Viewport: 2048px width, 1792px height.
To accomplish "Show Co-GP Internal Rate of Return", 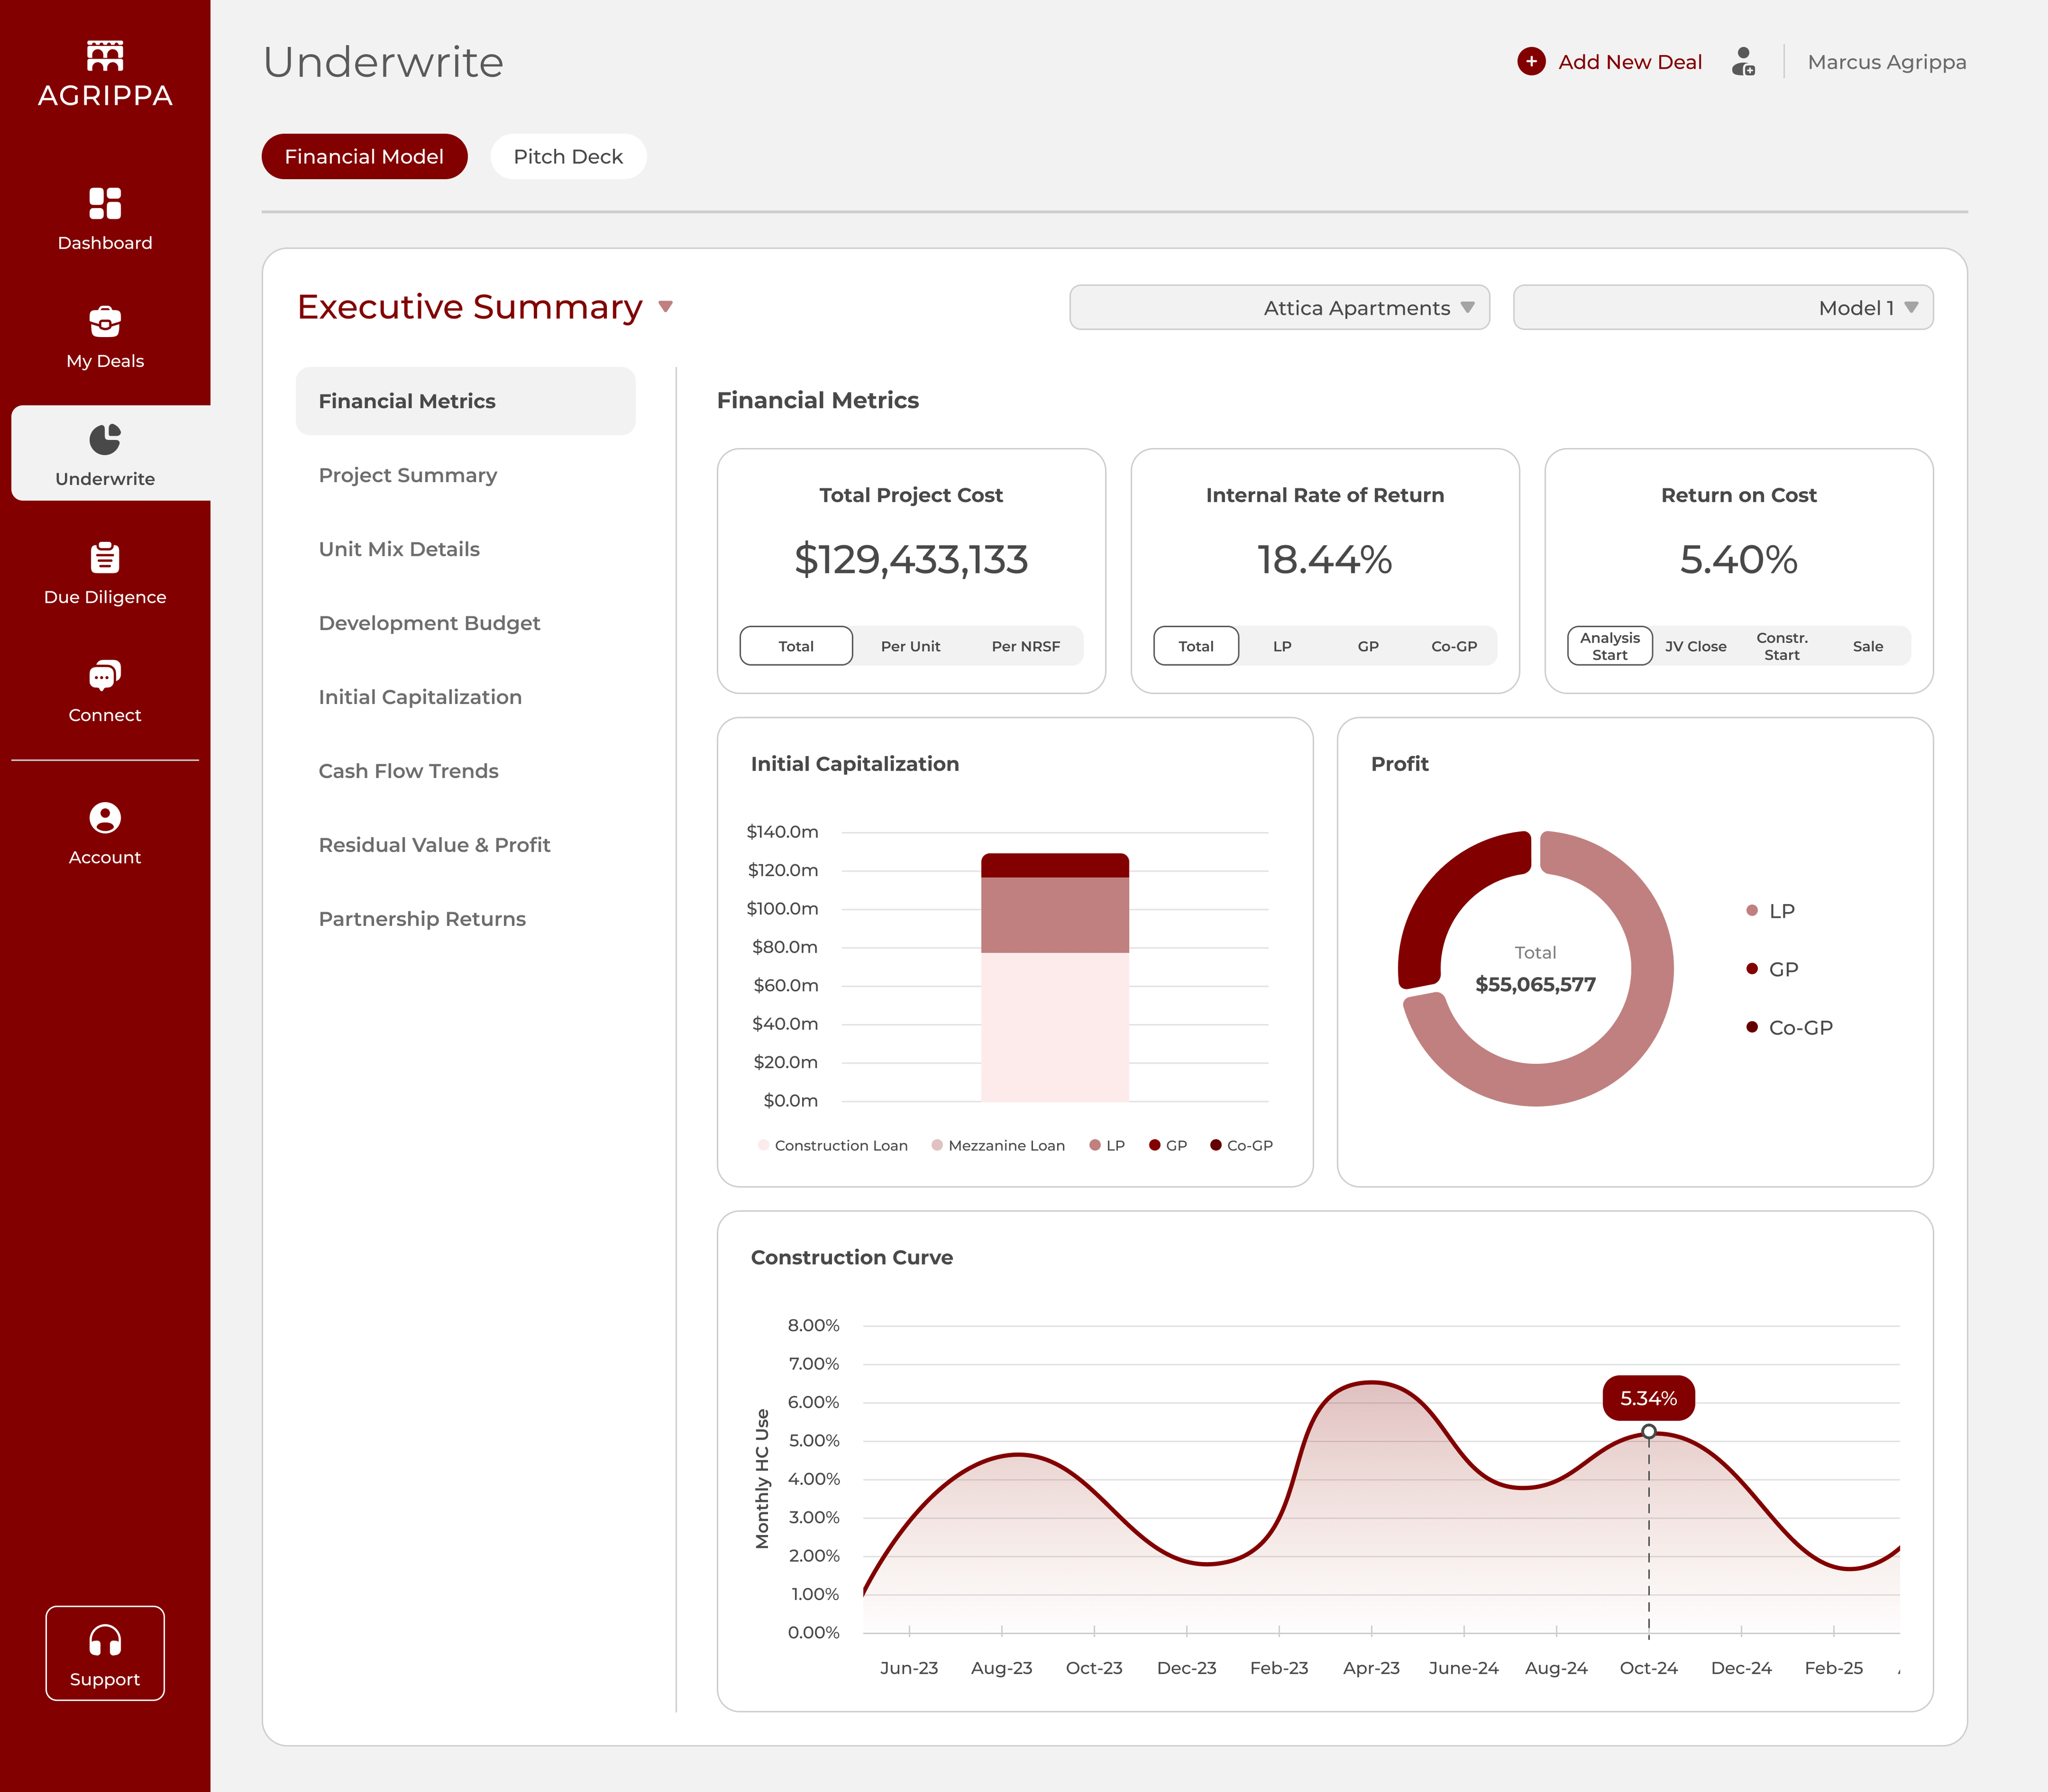I will pyautogui.click(x=1454, y=646).
